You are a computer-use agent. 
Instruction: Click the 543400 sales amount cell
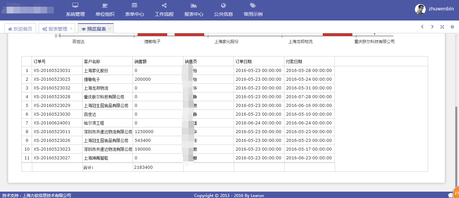coord(158,141)
